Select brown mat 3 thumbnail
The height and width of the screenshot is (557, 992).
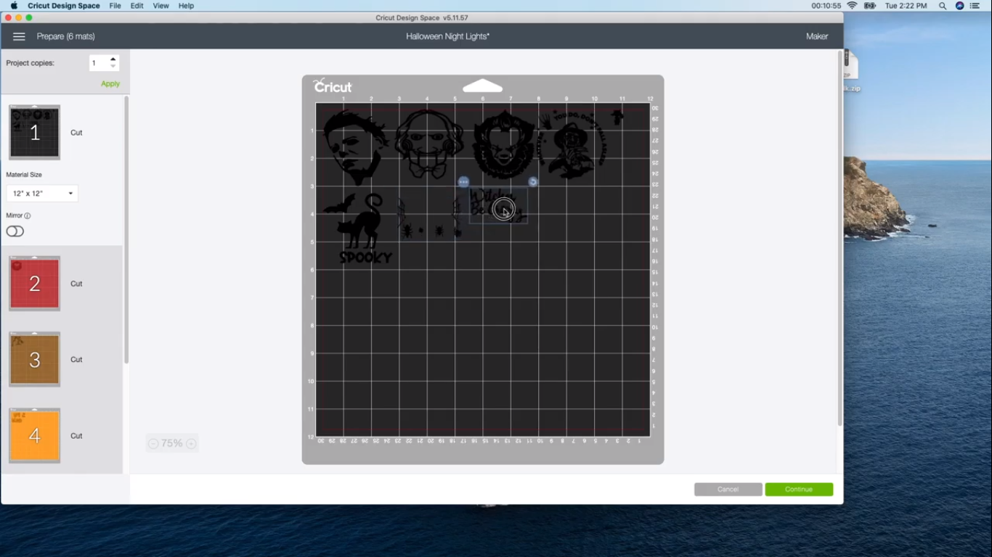coord(34,360)
